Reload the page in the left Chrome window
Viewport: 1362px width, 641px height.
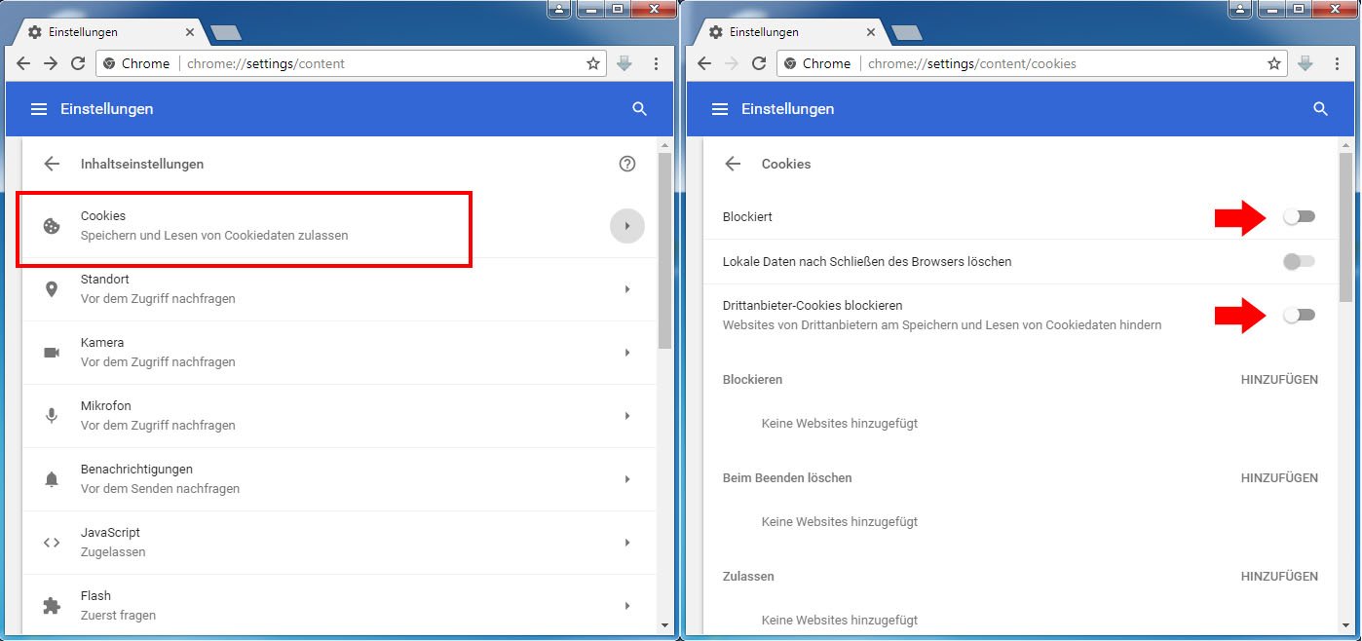coord(78,63)
